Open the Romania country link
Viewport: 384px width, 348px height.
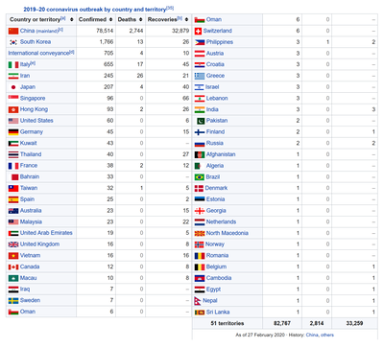click(x=217, y=255)
